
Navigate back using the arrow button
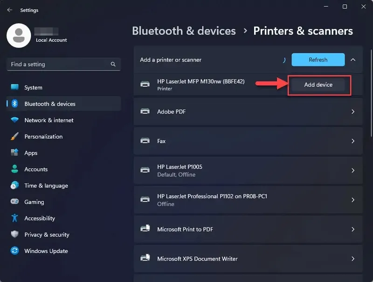(9, 10)
